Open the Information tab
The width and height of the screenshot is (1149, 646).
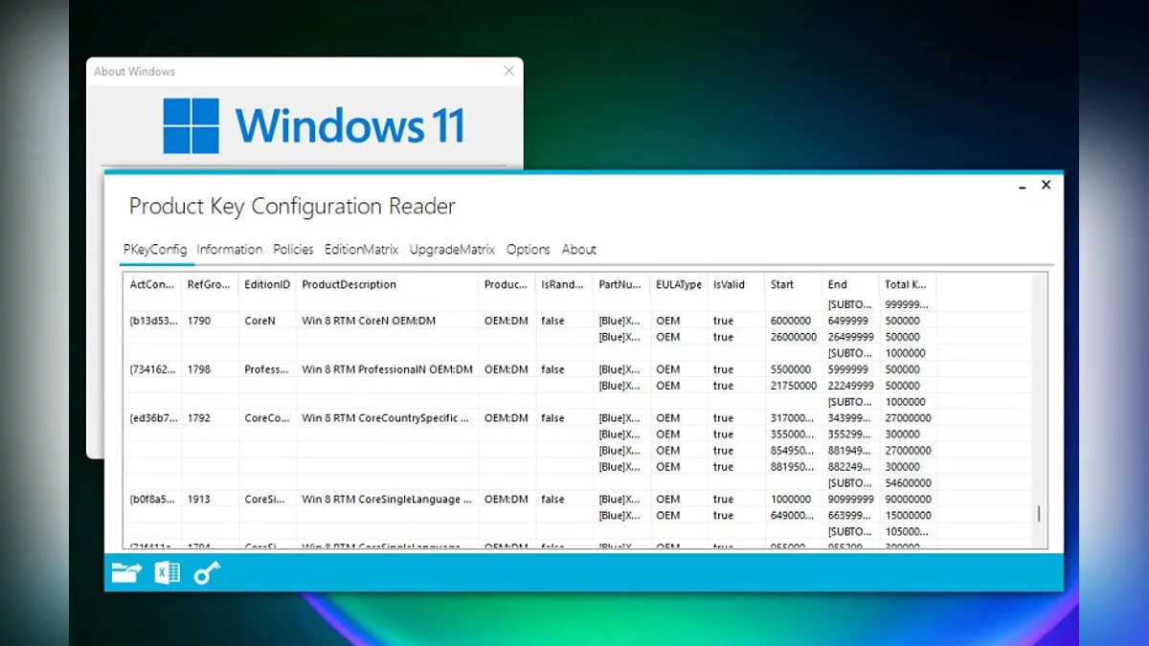pyautogui.click(x=230, y=249)
